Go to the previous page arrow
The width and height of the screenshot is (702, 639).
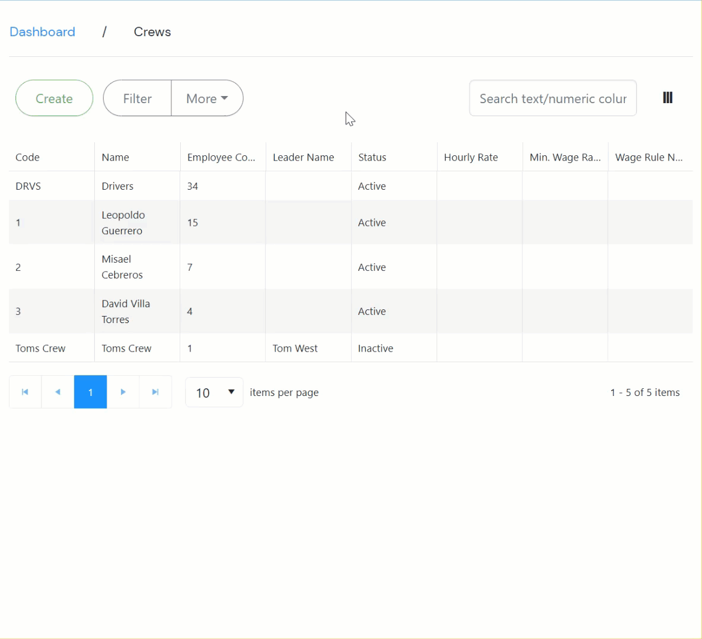[58, 392]
